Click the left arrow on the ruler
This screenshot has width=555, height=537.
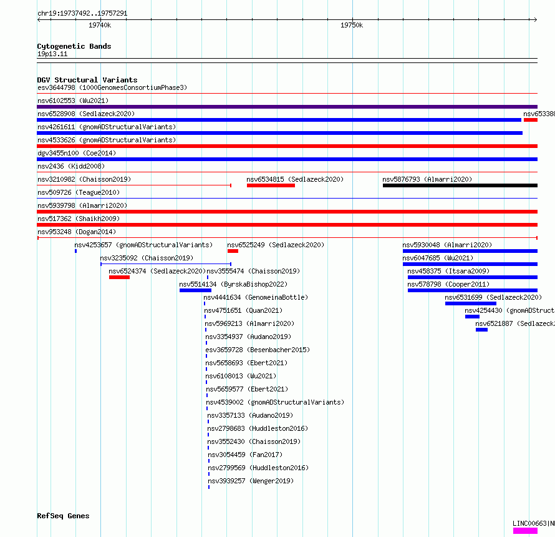point(39,20)
